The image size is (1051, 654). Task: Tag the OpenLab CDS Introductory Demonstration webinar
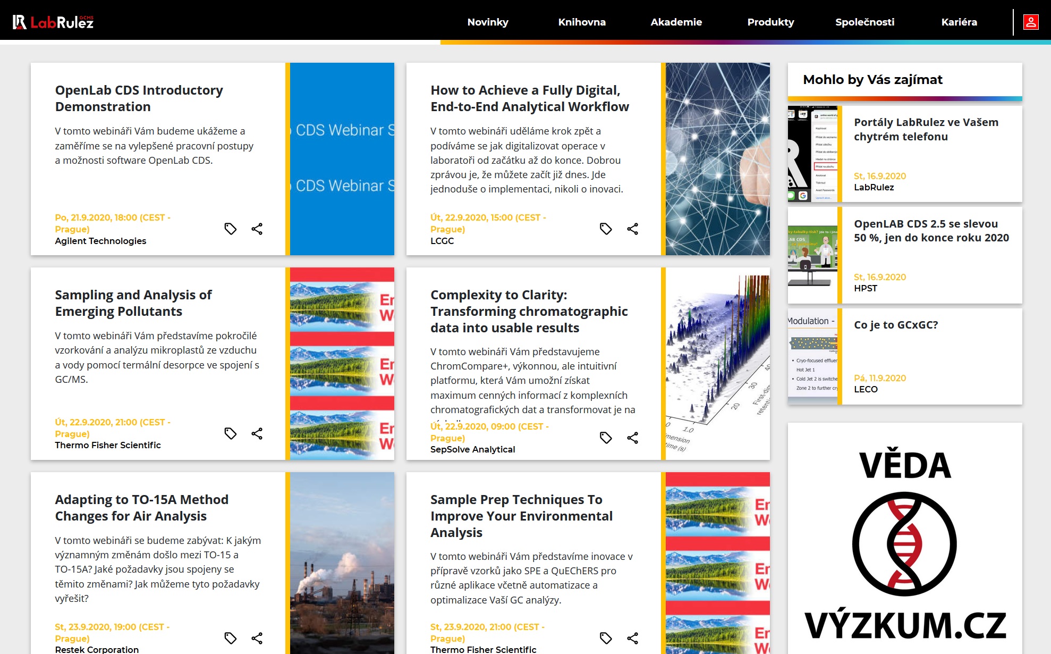(230, 229)
